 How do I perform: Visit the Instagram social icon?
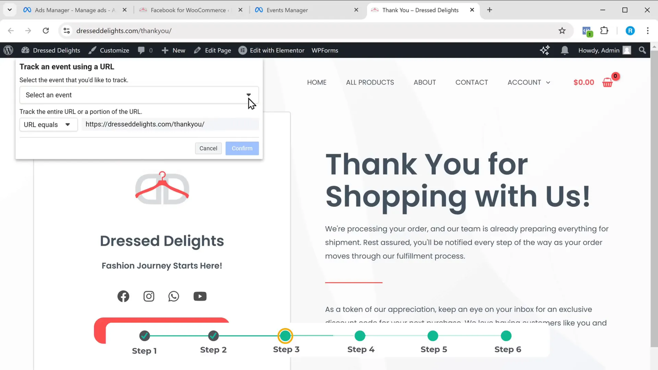148,296
